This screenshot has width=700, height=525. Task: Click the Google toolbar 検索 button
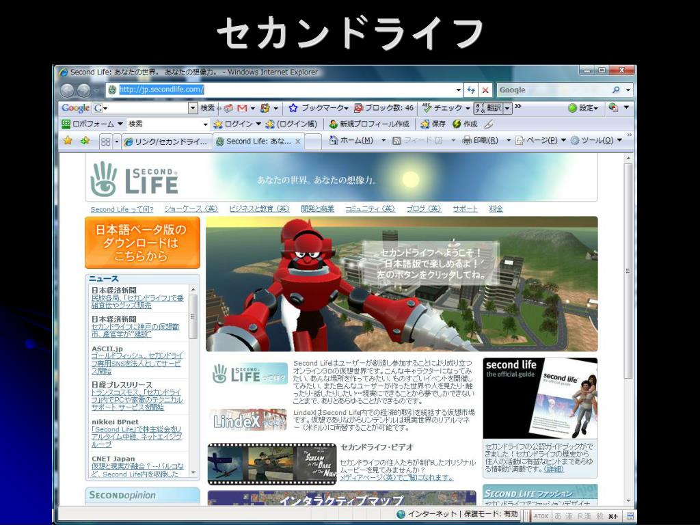(x=207, y=108)
